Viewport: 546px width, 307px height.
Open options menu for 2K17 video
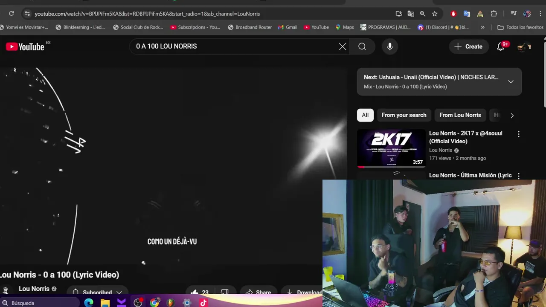pyautogui.click(x=519, y=134)
